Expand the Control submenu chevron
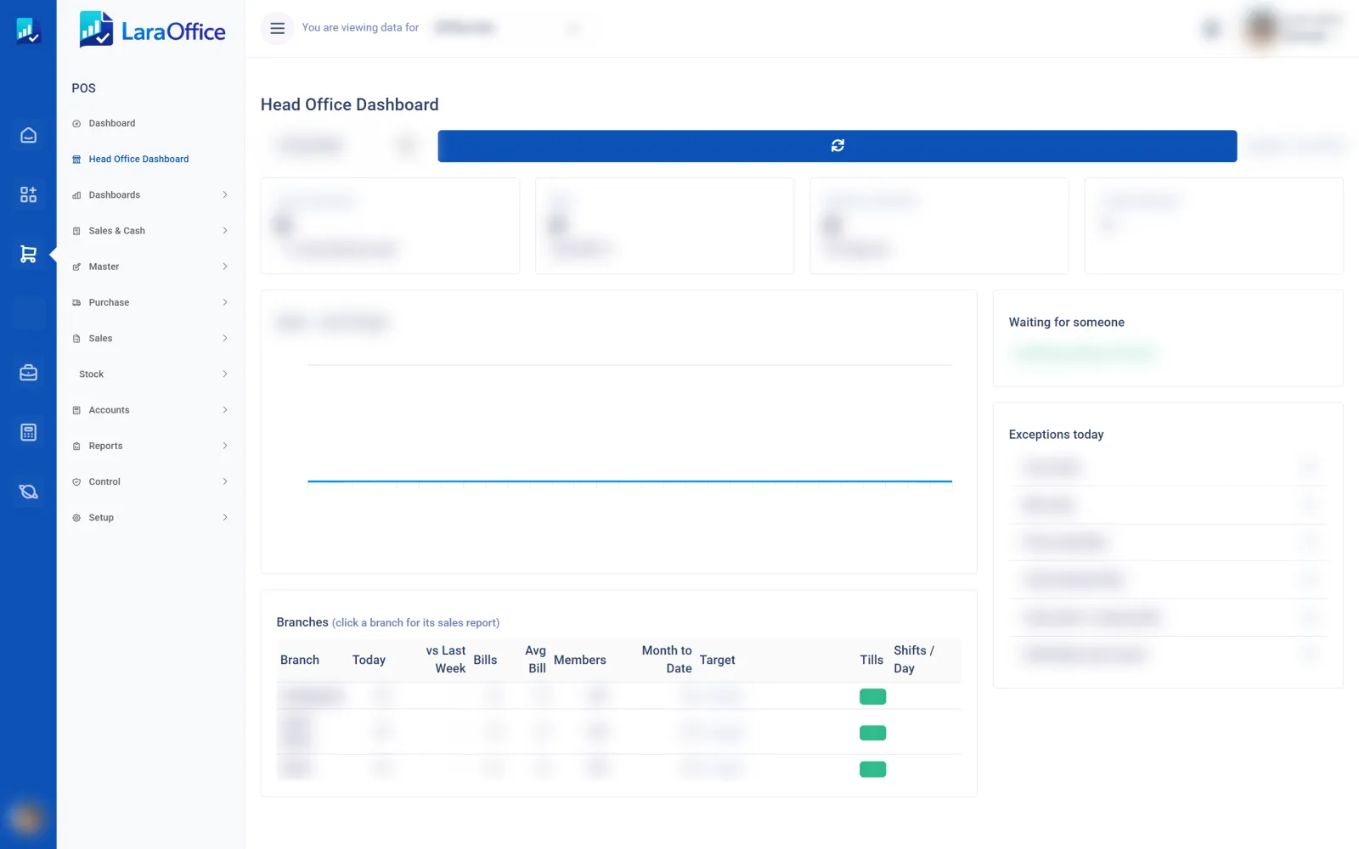The image size is (1359, 849). pyautogui.click(x=225, y=481)
